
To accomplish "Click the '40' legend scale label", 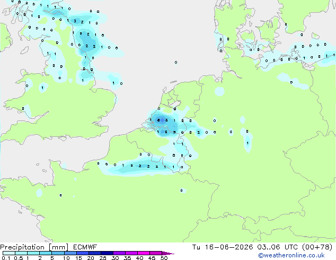I will [139, 258].
